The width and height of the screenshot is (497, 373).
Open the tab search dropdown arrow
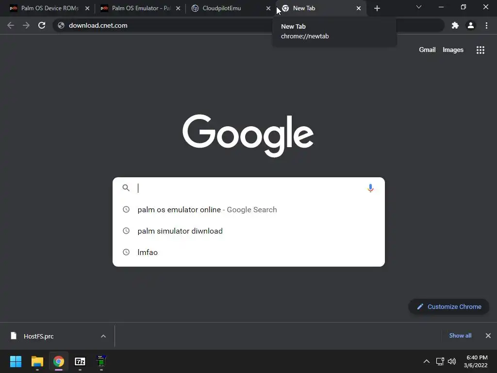click(x=419, y=7)
